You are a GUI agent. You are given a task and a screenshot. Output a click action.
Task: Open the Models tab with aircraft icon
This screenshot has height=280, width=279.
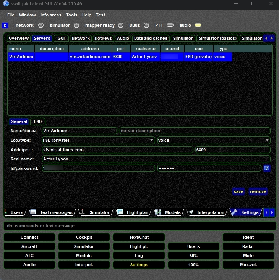(x=169, y=212)
